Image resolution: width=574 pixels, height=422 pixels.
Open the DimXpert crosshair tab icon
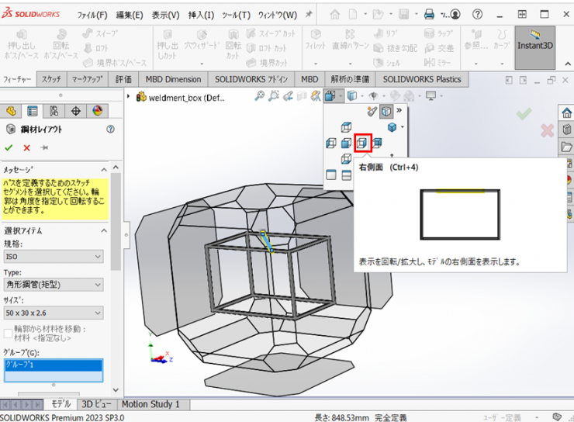[x=75, y=112]
